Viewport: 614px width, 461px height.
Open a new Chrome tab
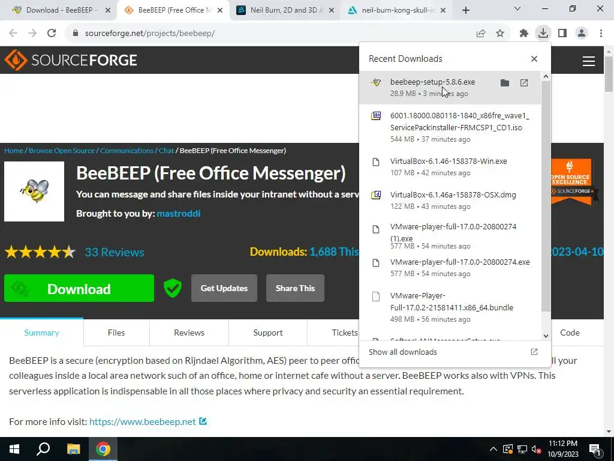[465, 10]
